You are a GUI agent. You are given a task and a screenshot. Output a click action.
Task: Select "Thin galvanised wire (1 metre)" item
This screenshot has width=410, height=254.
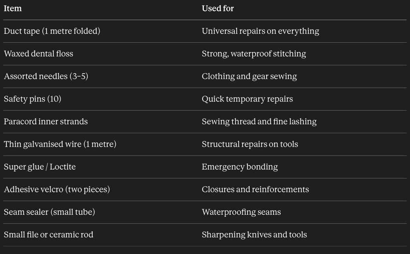click(x=60, y=144)
